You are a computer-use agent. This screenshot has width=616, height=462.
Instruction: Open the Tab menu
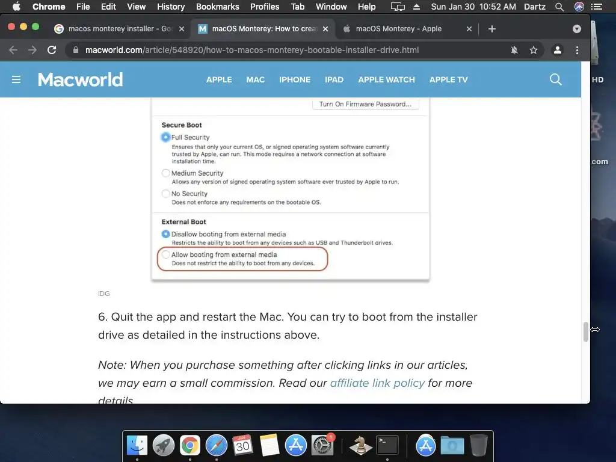click(x=297, y=7)
